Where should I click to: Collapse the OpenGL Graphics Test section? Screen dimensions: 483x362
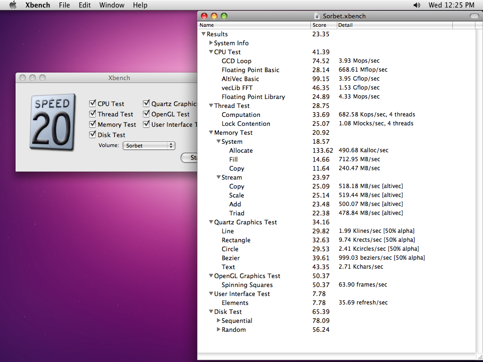(x=211, y=275)
